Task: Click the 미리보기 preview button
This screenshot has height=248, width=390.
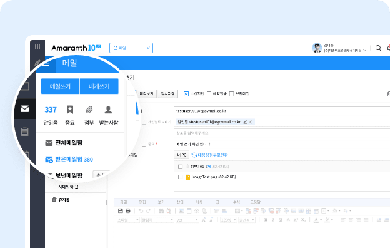Action: [x=146, y=93]
